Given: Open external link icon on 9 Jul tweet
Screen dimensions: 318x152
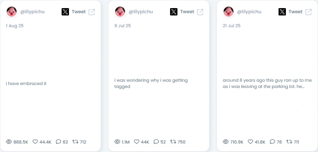Looking at the screenshot, I should (x=200, y=12).
